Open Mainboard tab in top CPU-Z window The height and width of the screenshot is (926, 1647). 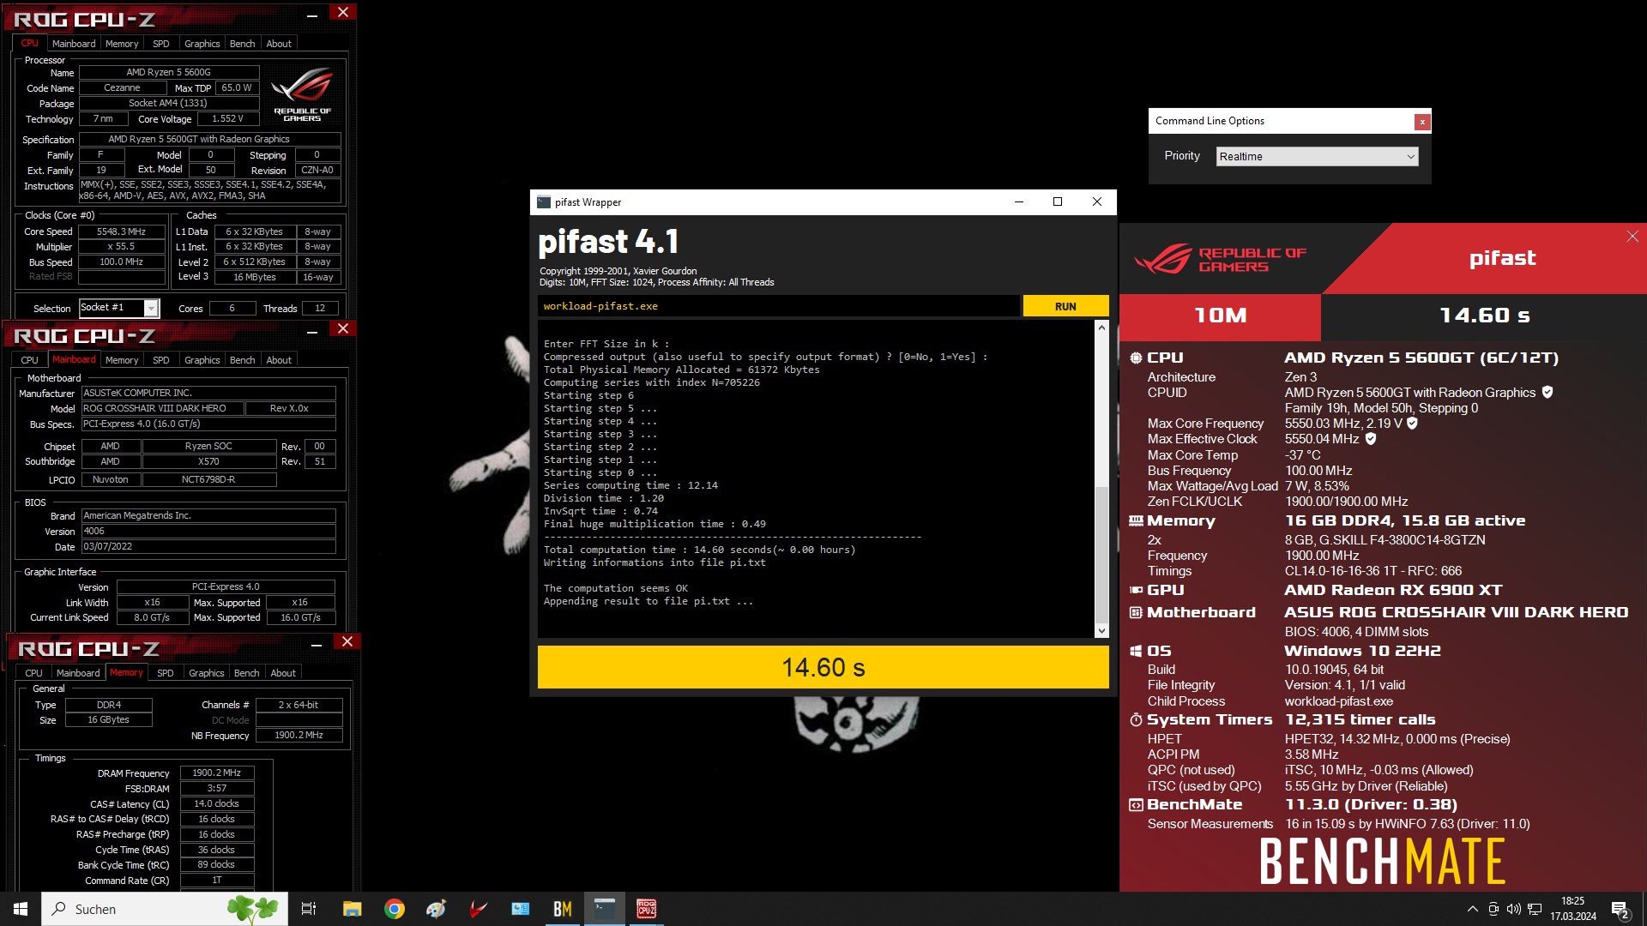coord(74,44)
